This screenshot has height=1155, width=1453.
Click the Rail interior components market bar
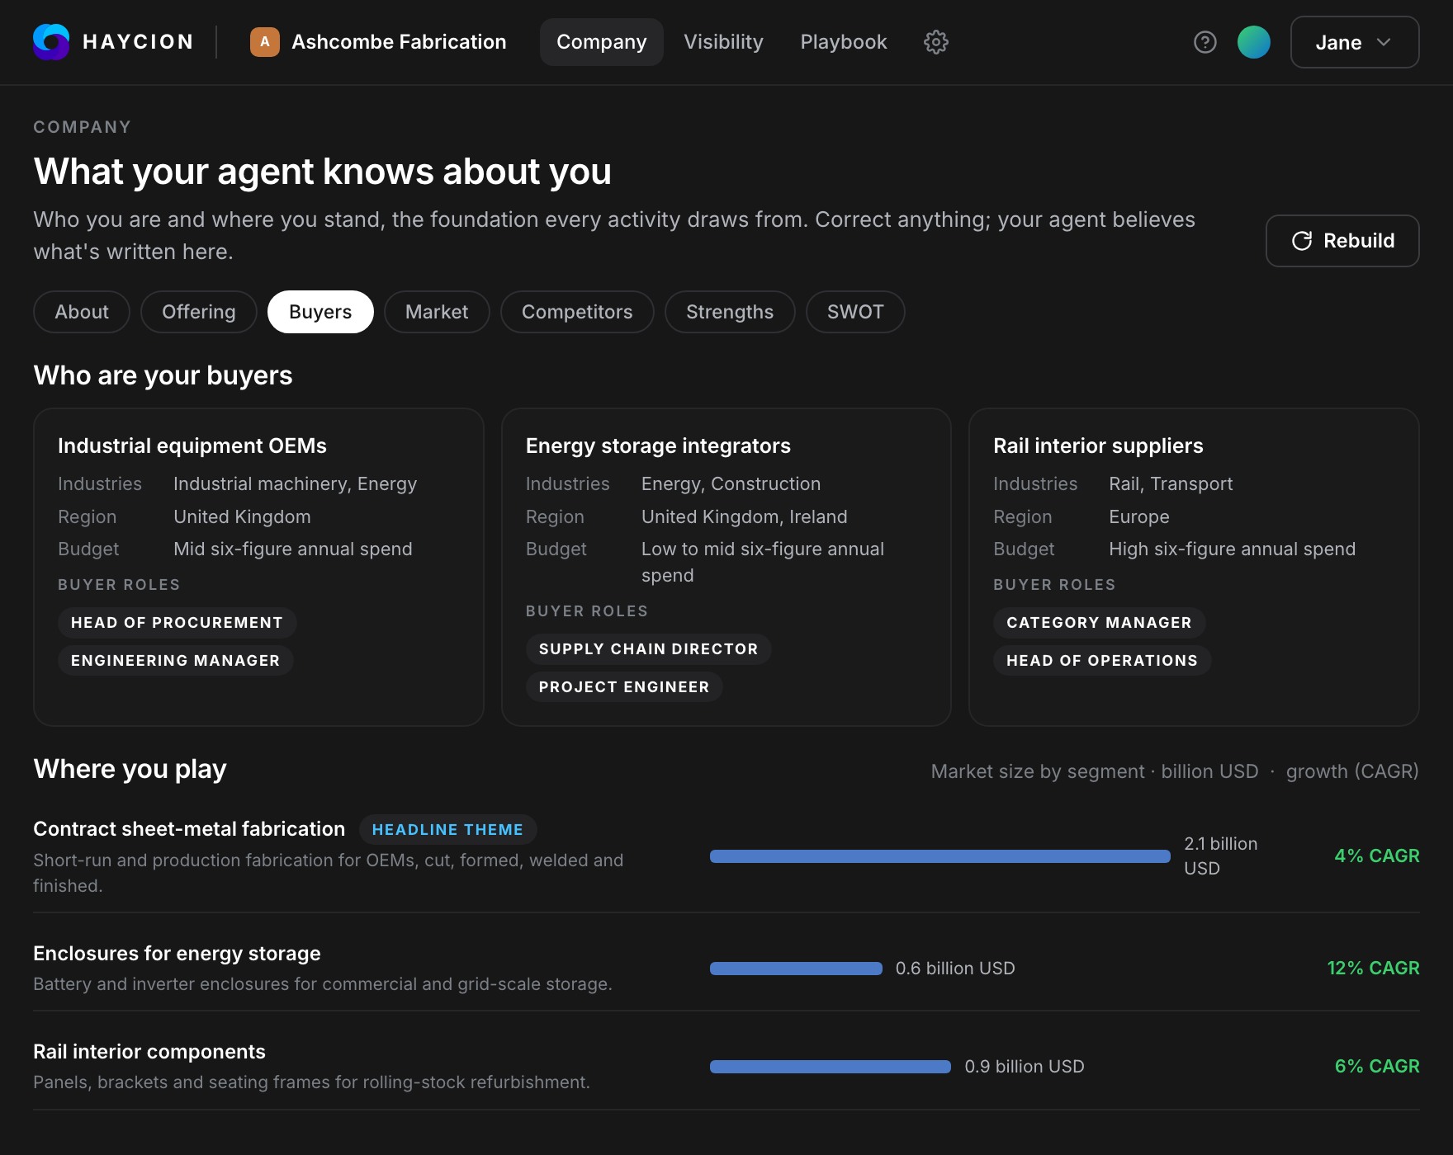[831, 1067]
